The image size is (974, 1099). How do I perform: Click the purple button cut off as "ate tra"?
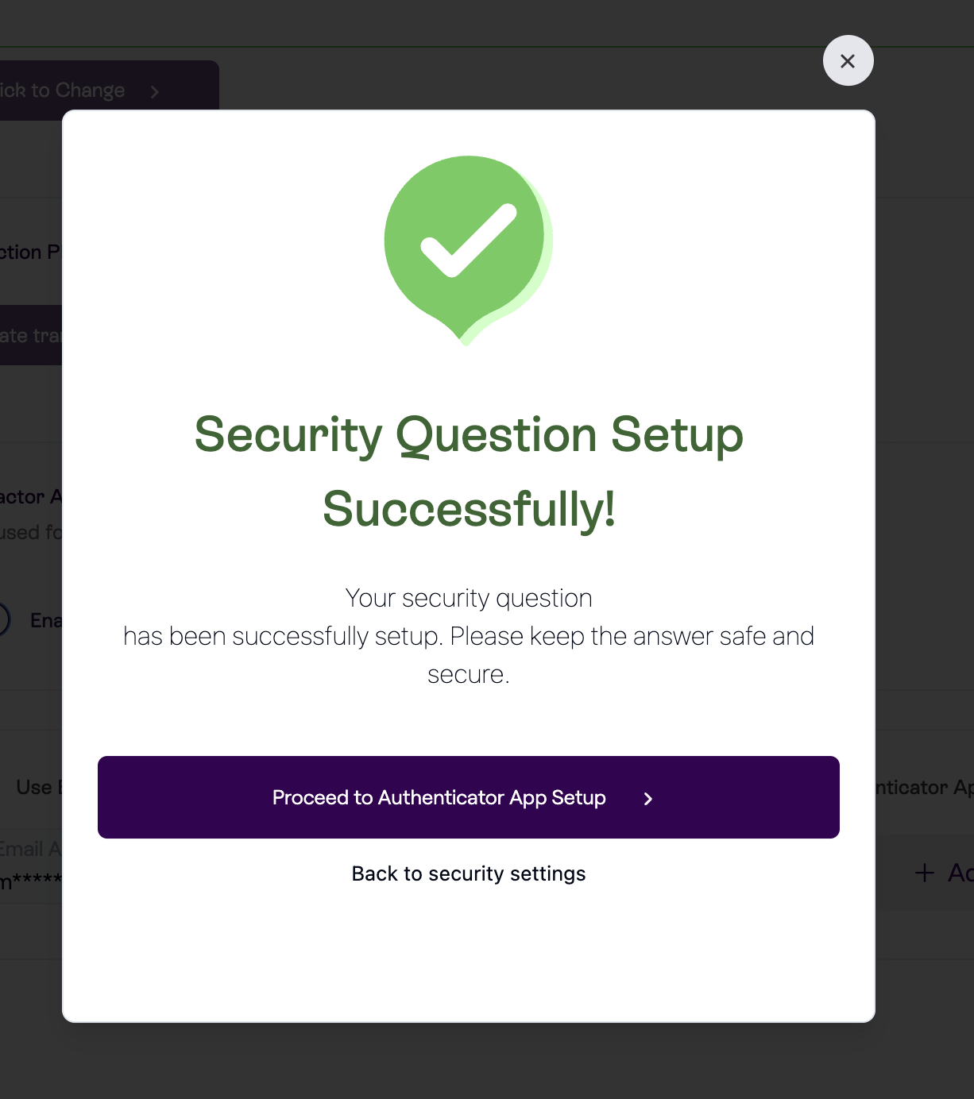click(30, 336)
